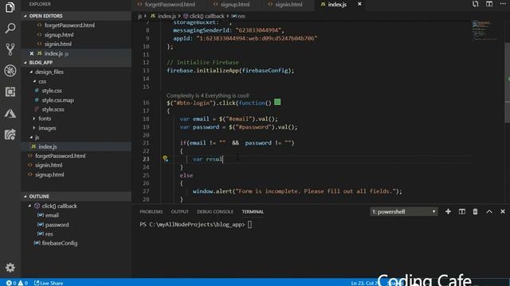Viewport: 510px width, 286px height.
Task: Close the terminal panel
Action: tap(503, 211)
